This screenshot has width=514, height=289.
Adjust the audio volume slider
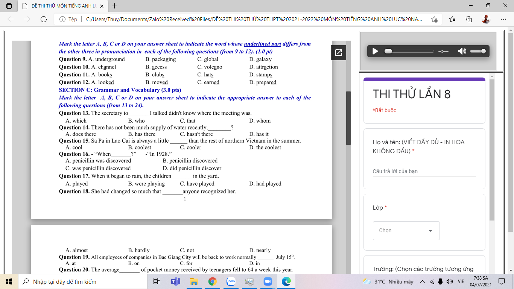coord(478,51)
